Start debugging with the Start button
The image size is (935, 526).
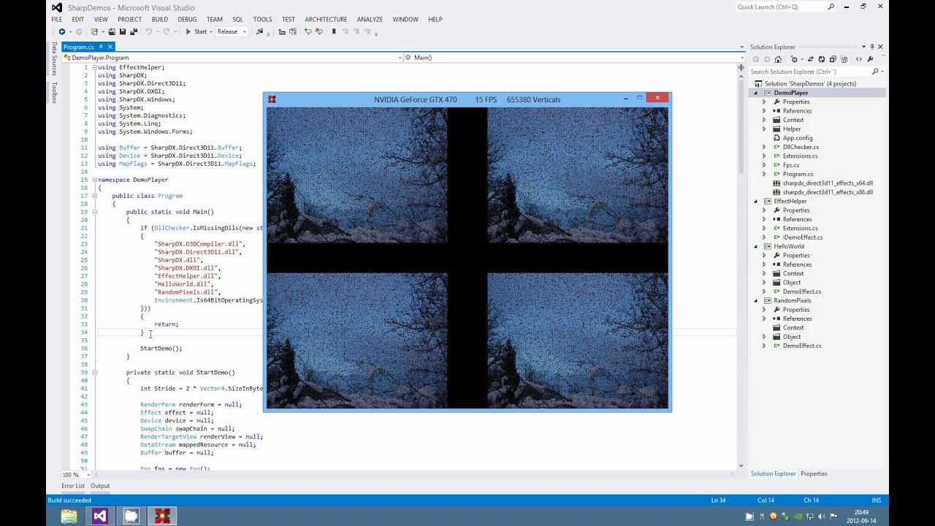[196, 31]
